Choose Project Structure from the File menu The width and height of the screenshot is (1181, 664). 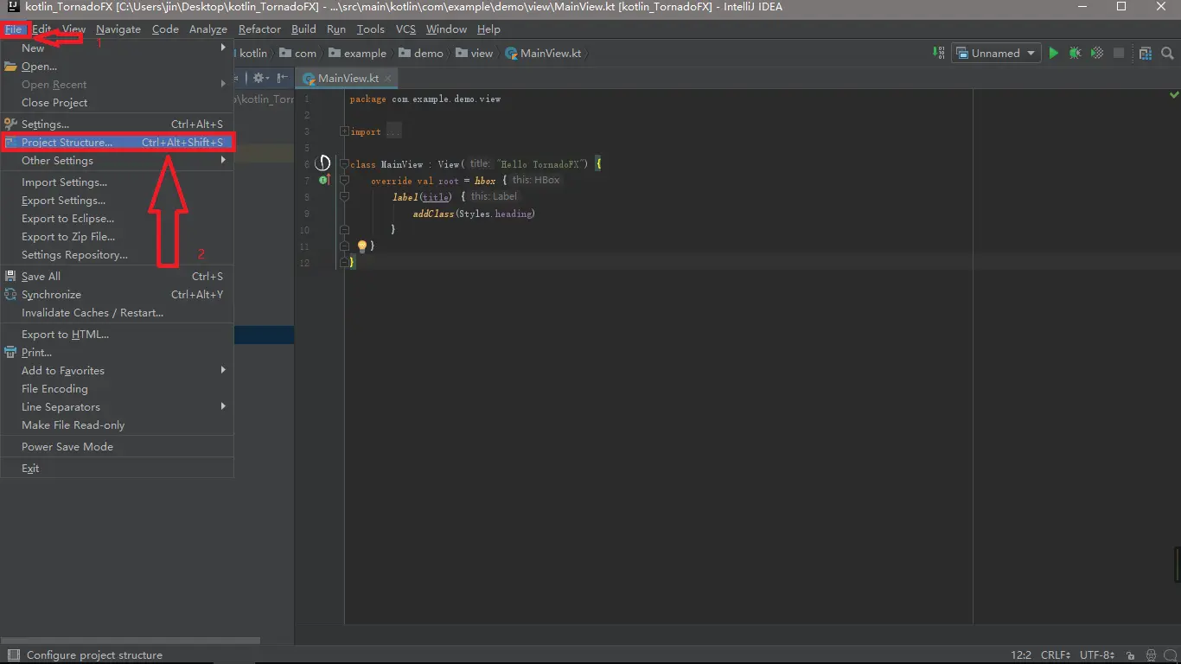pyautogui.click(x=117, y=143)
